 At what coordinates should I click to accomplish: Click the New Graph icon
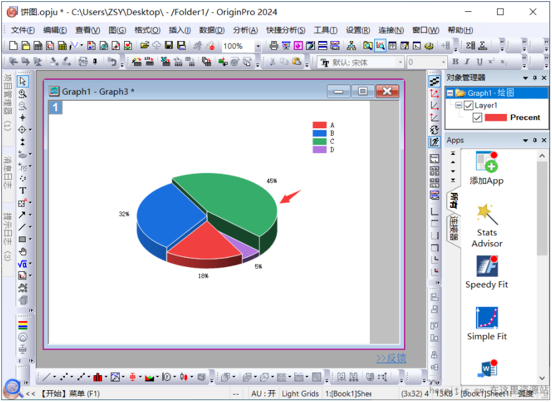tap(50, 45)
